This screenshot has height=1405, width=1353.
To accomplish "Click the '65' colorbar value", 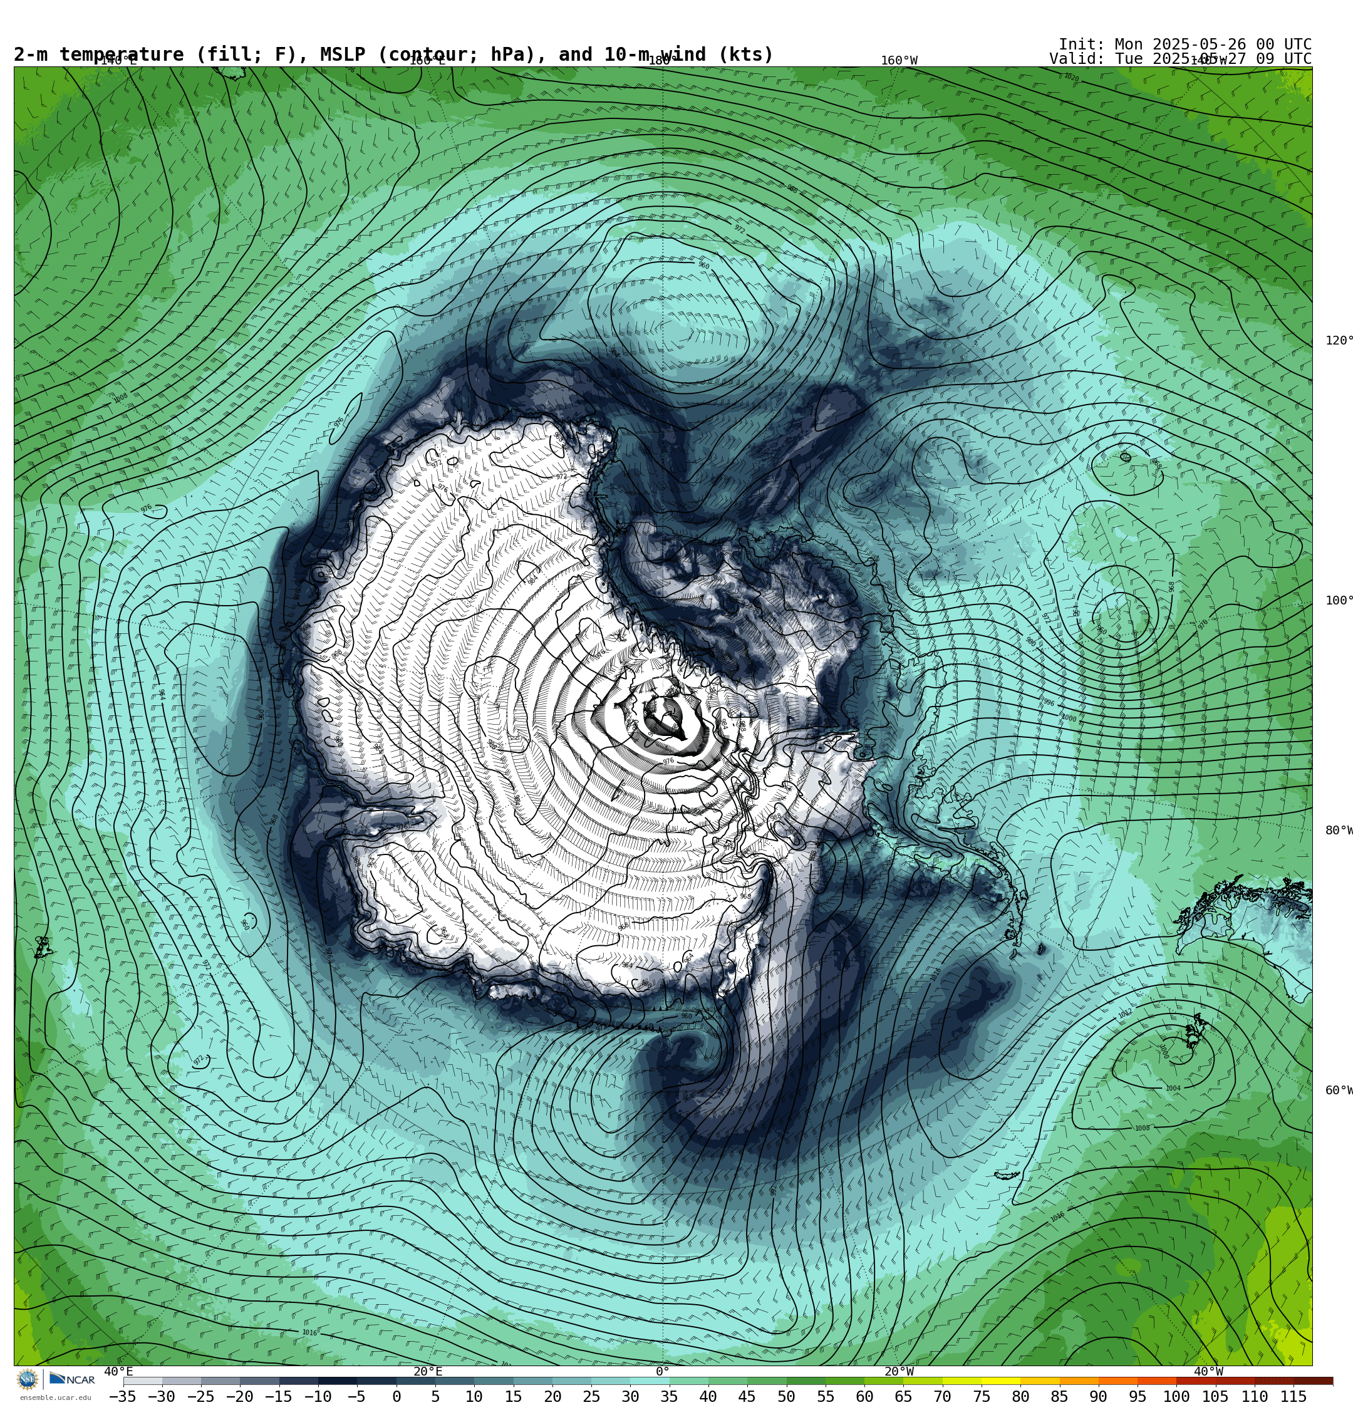I will [903, 1396].
